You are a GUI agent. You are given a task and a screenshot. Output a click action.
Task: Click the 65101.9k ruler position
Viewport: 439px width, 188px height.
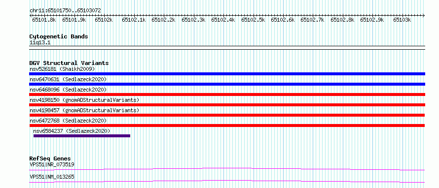(x=74, y=20)
